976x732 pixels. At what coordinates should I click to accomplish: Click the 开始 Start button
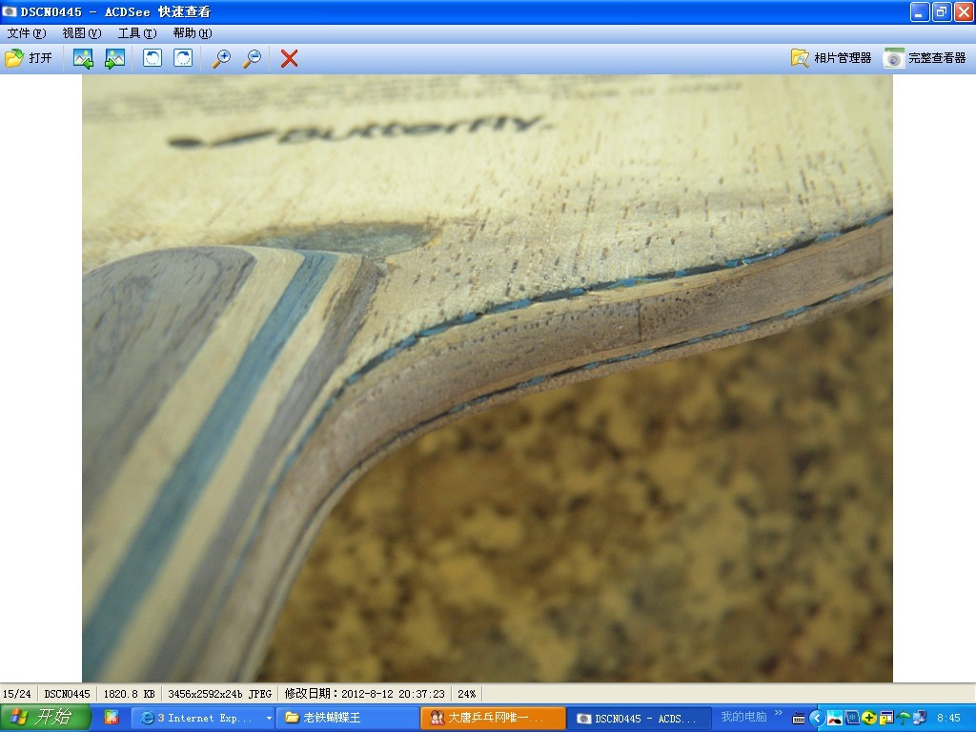click(46, 718)
